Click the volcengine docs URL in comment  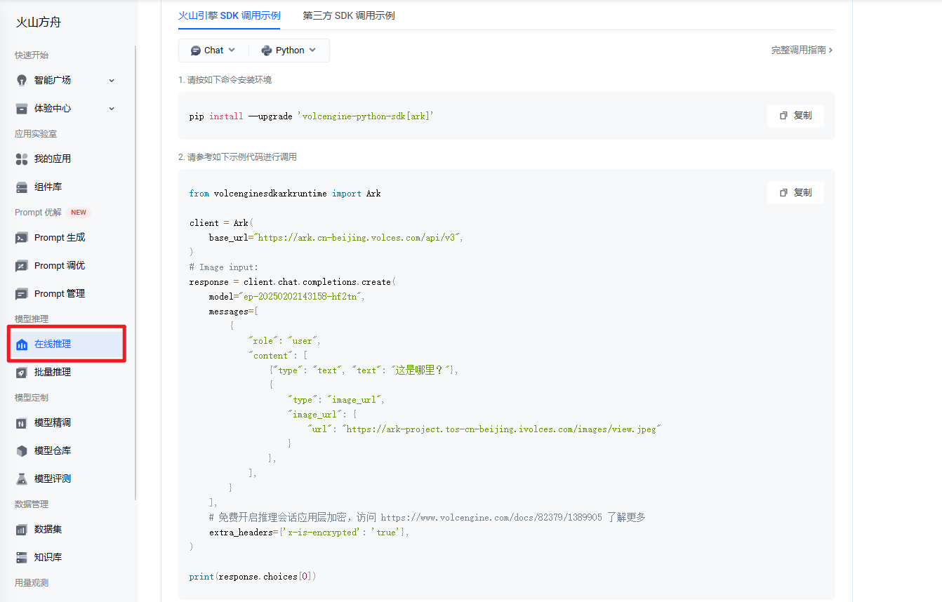[x=491, y=518]
